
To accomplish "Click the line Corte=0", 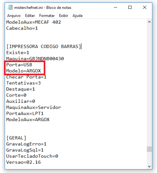I will click(16, 95).
